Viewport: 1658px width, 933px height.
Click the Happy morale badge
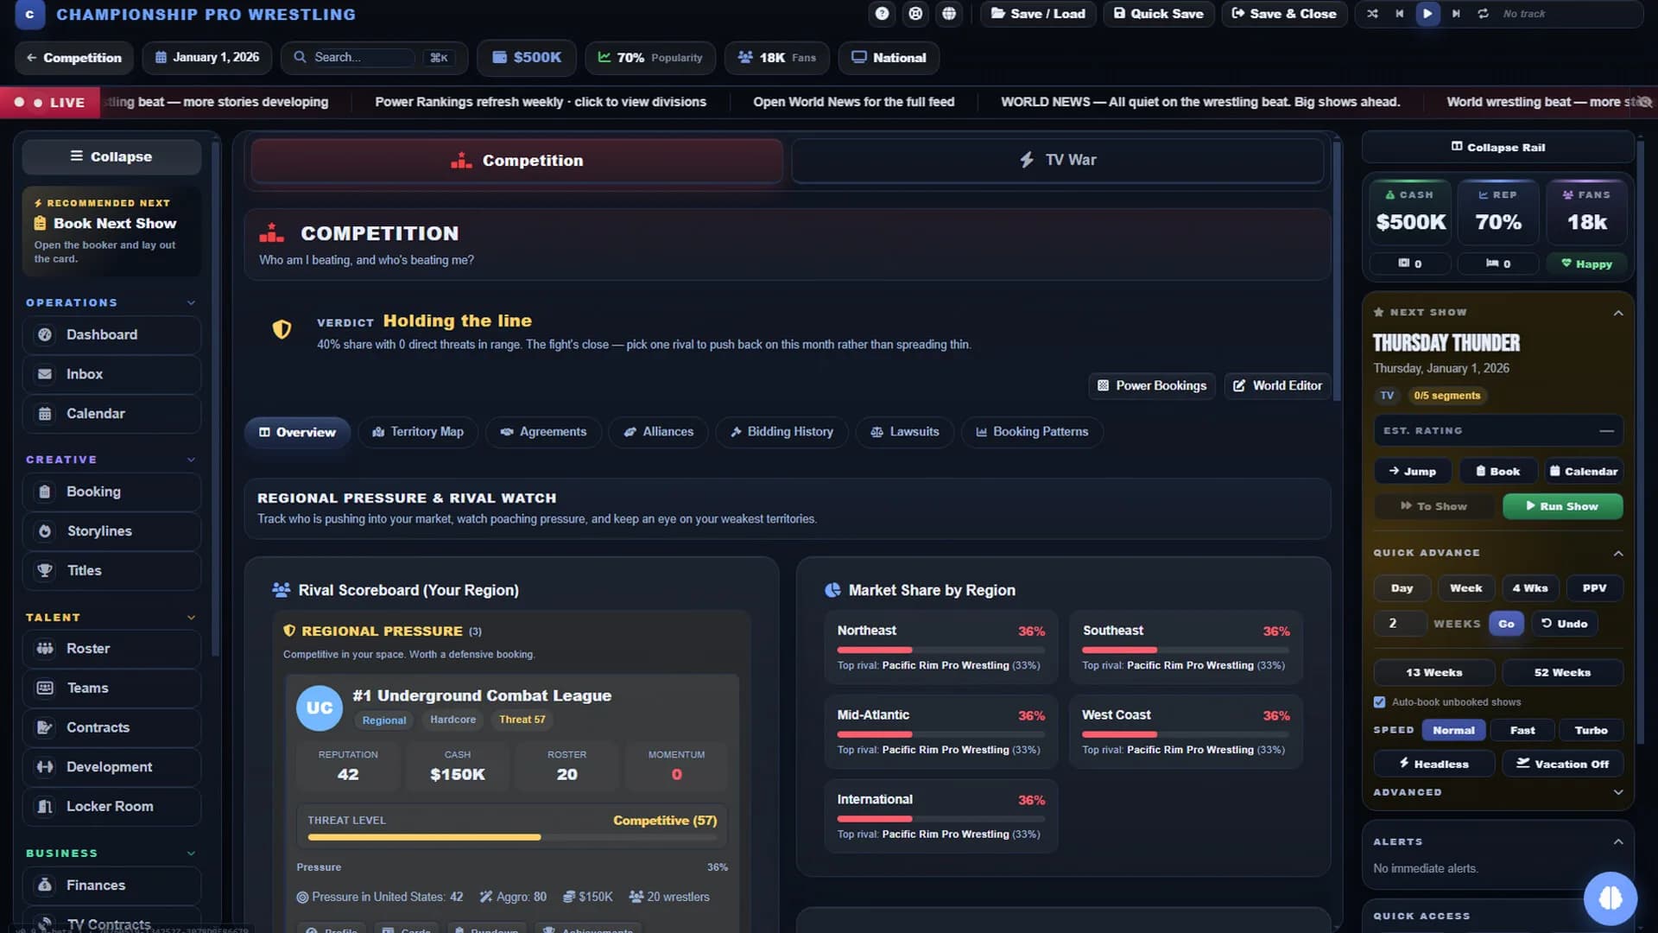[x=1586, y=264]
